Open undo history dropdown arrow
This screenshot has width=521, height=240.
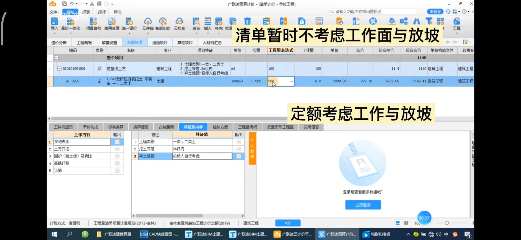pos(76,4)
